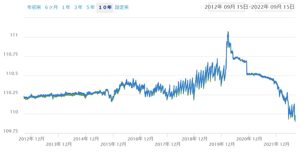Image resolution: width=306 pixels, height=152 pixels.
Task: Click y-axis label 109.75
Action: coord(11,131)
